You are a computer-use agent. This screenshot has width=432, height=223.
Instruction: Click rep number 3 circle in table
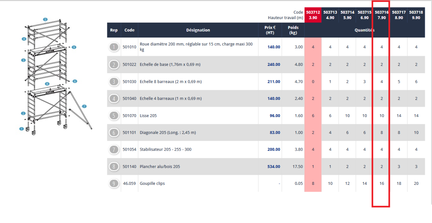click(114, 82)
